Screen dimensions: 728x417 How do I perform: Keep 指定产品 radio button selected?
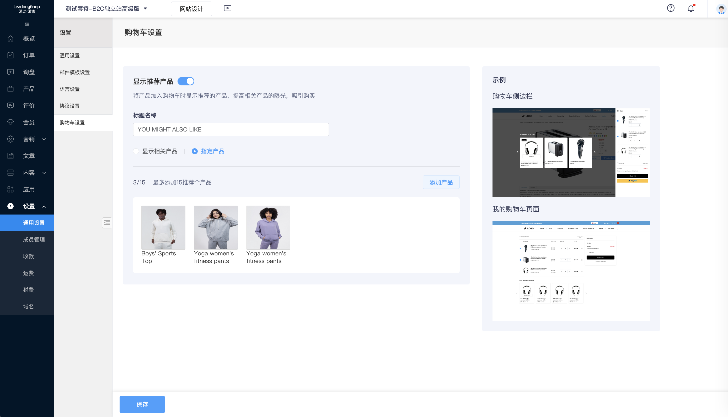coord(195,151)
